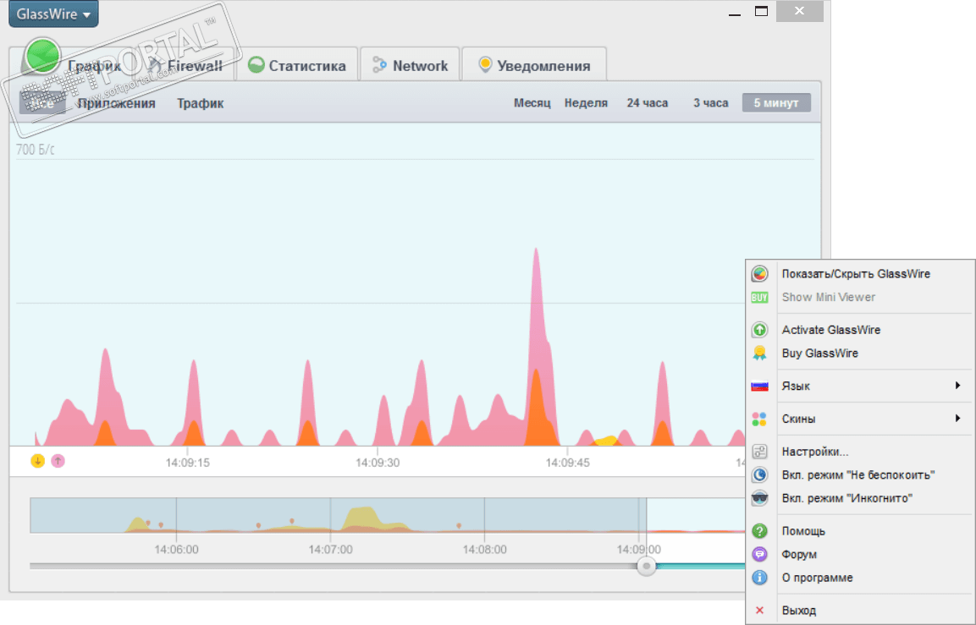Click the red X exit icon
Screen dimensions: 976x625
759,611
